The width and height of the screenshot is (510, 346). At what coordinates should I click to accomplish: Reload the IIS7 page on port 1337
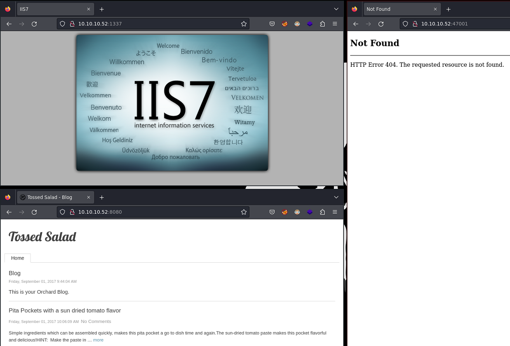(x=34, y=24)
